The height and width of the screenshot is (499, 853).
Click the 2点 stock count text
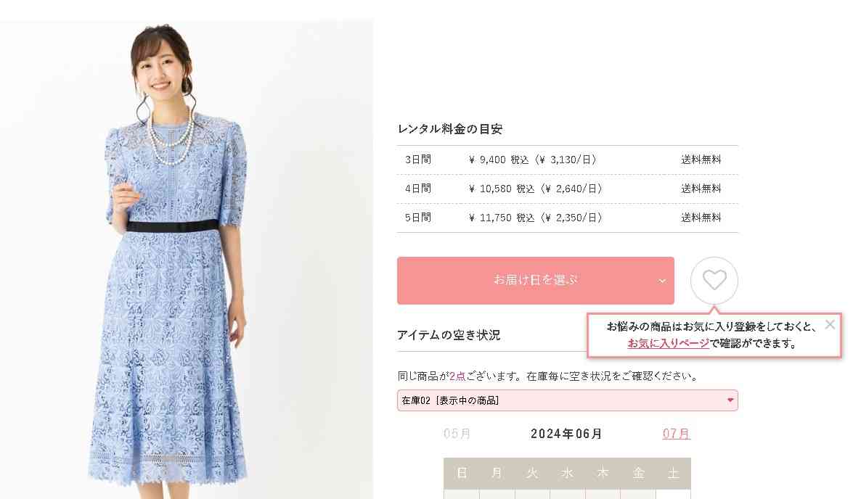(457, 376)
